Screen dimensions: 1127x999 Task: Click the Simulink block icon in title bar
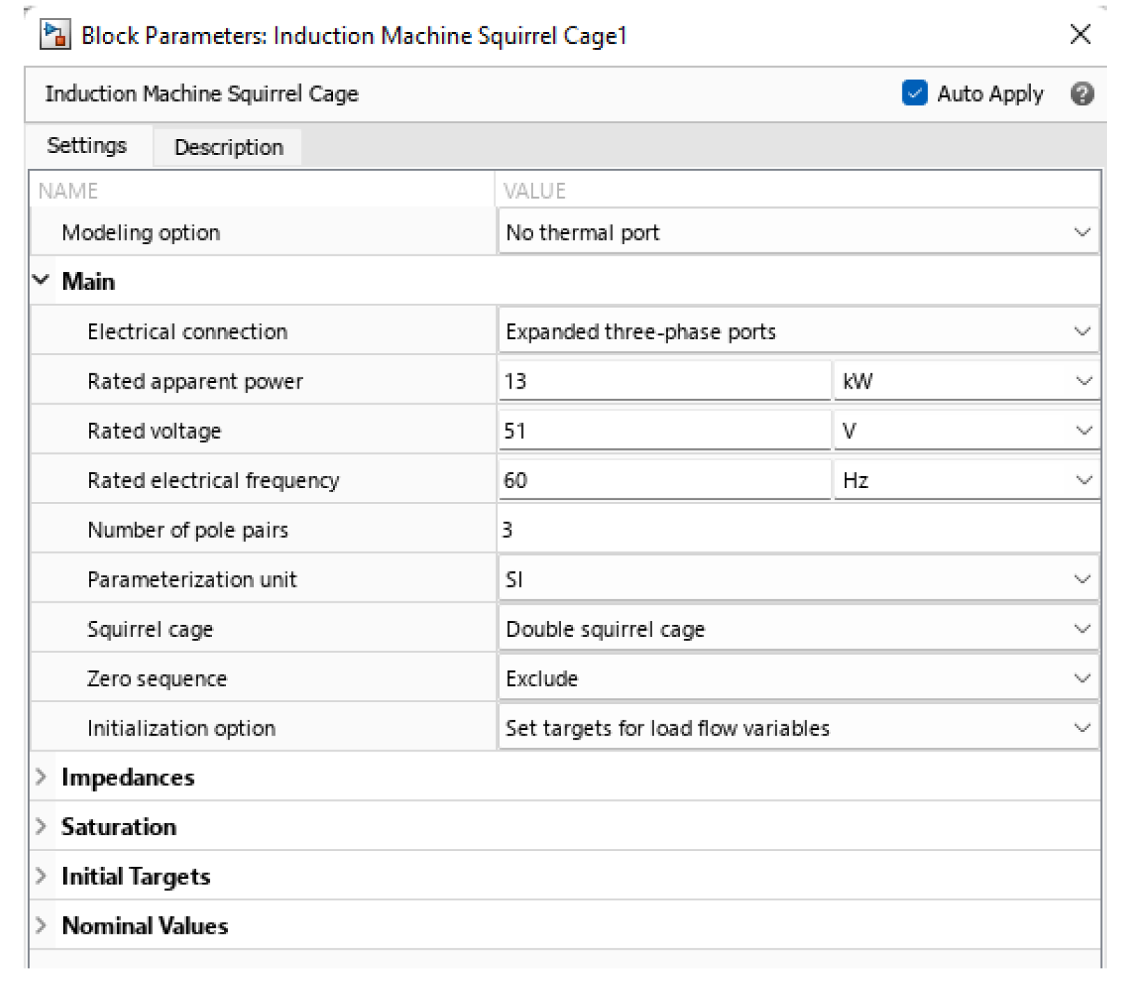(x=55, y=35)
